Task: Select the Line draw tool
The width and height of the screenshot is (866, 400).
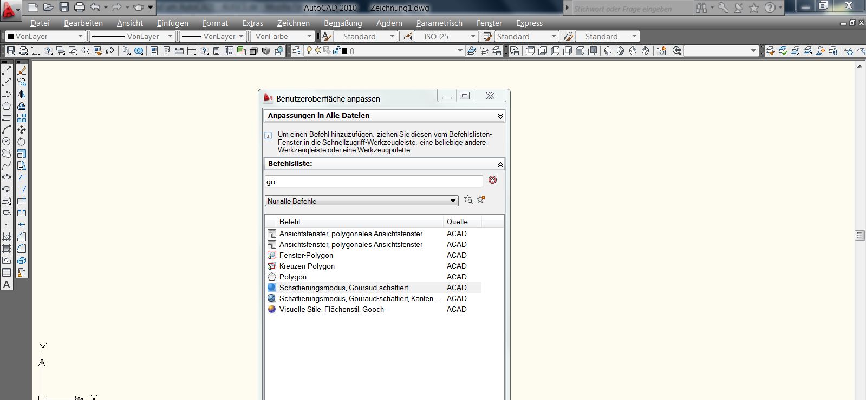Action: coord(6,70)
